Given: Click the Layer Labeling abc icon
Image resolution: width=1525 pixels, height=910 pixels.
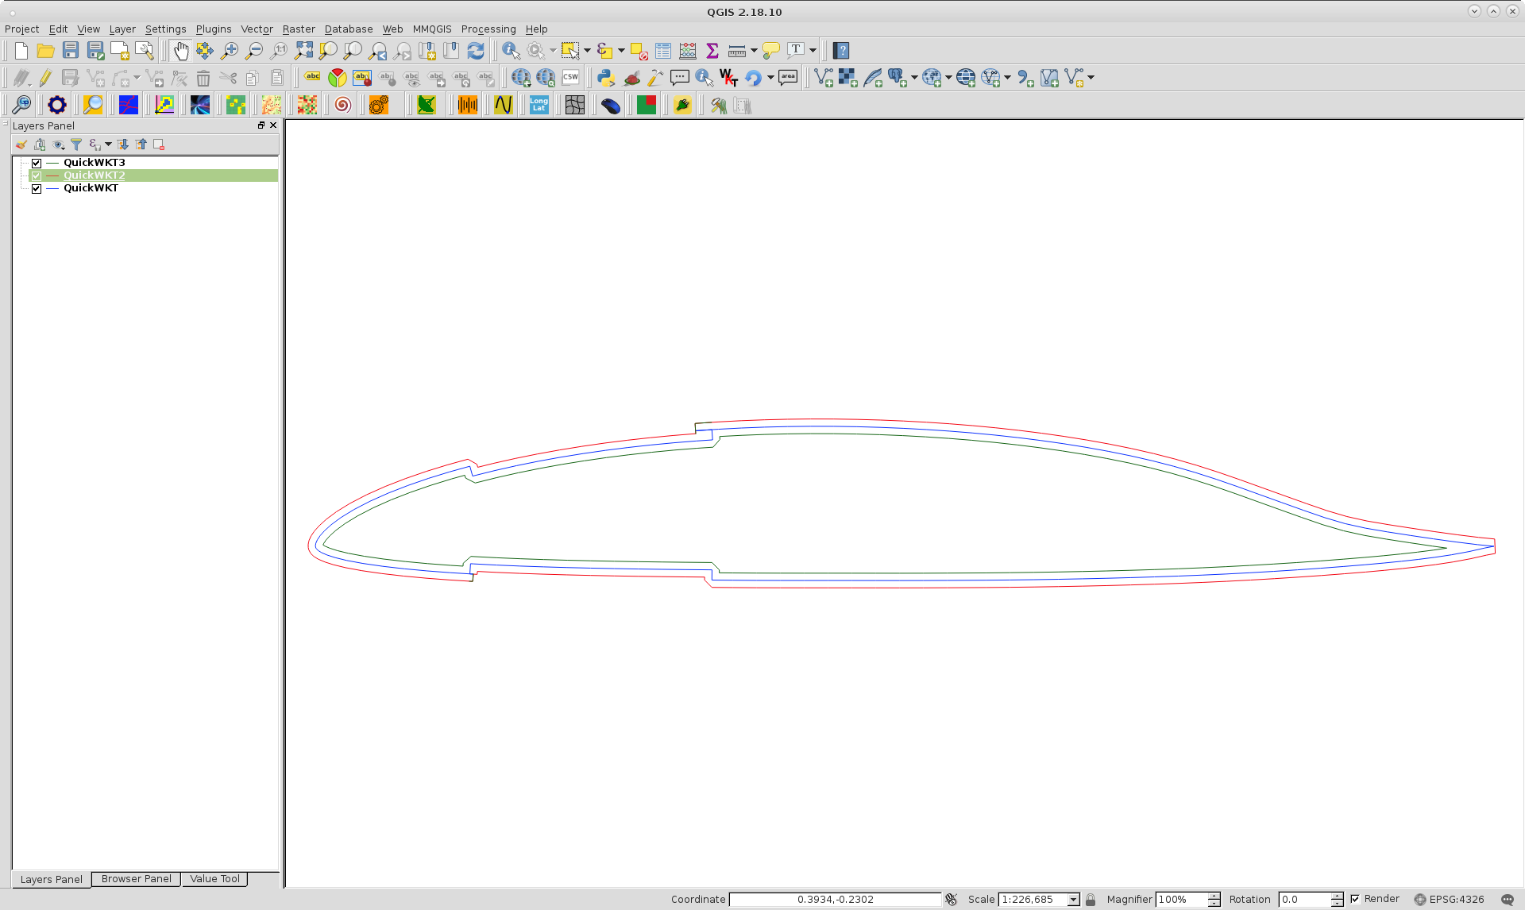Looking at the screenshot, I should (312, 78).
